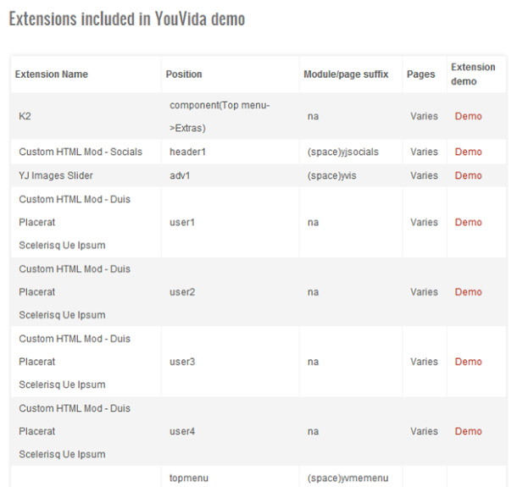This screenshot has height=487, width=517.
Task: Click the Pages column header
Action: pyautogui.click(x=420, y=75)
